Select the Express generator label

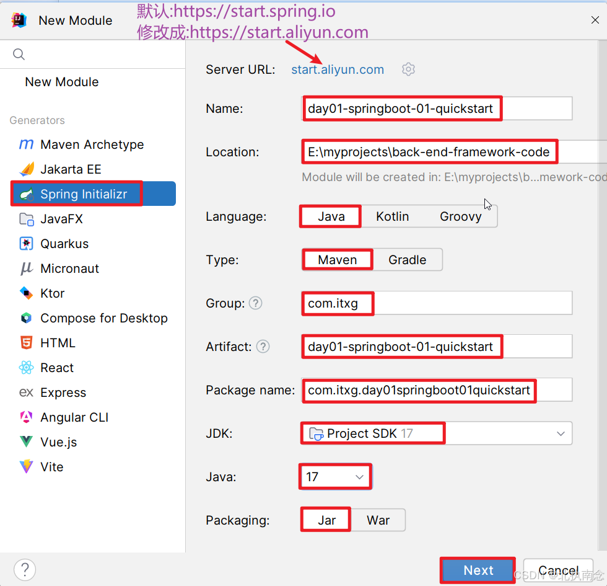[x=63, y=393]
